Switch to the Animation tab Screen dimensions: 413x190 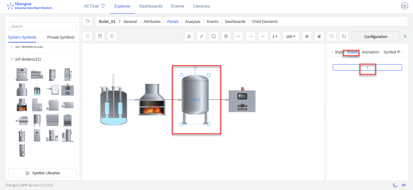coord(370,52)
